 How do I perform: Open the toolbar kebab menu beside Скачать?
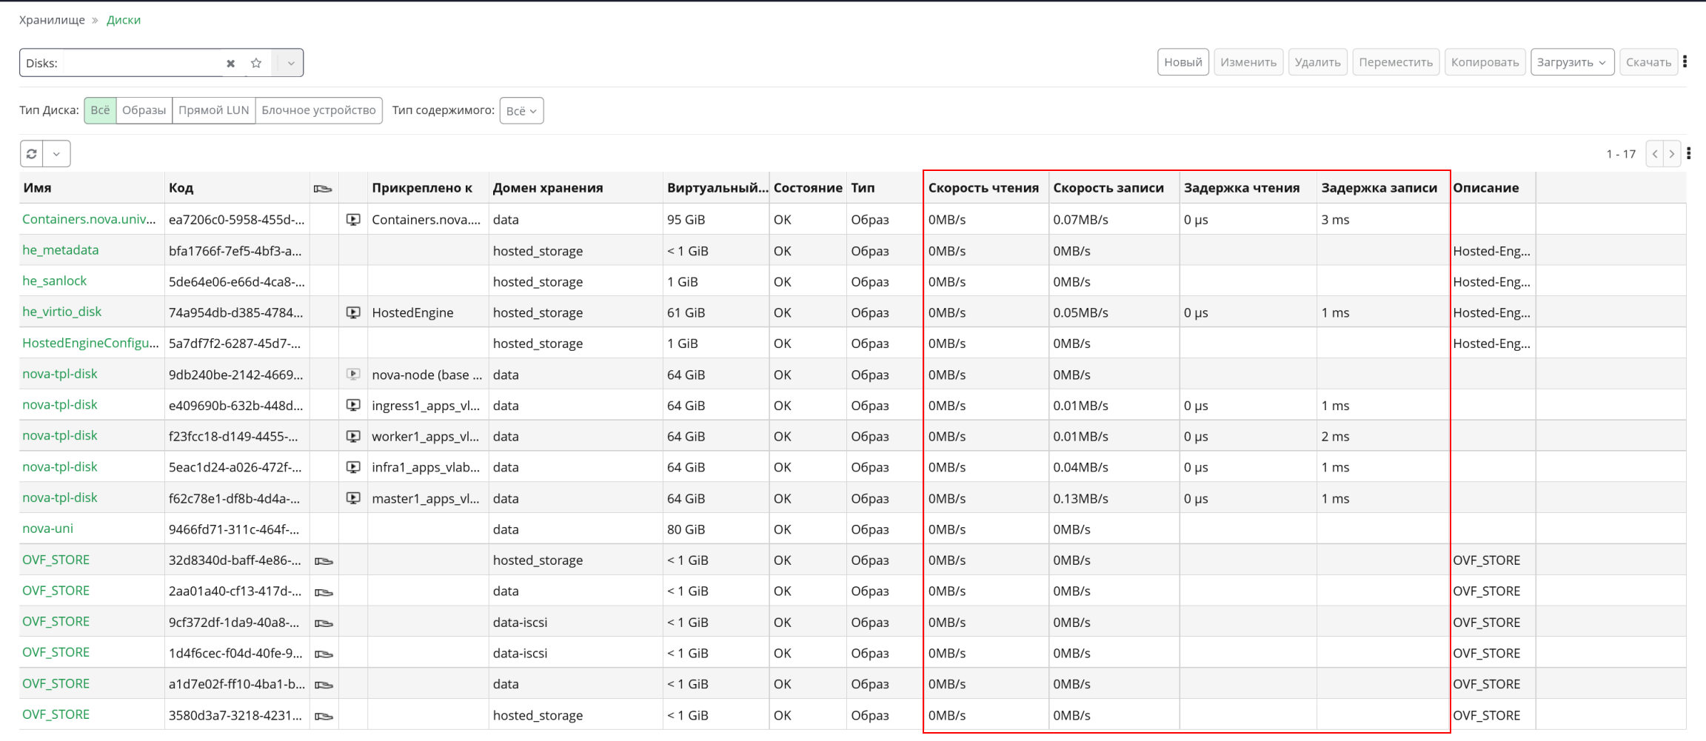point(1685,62)
